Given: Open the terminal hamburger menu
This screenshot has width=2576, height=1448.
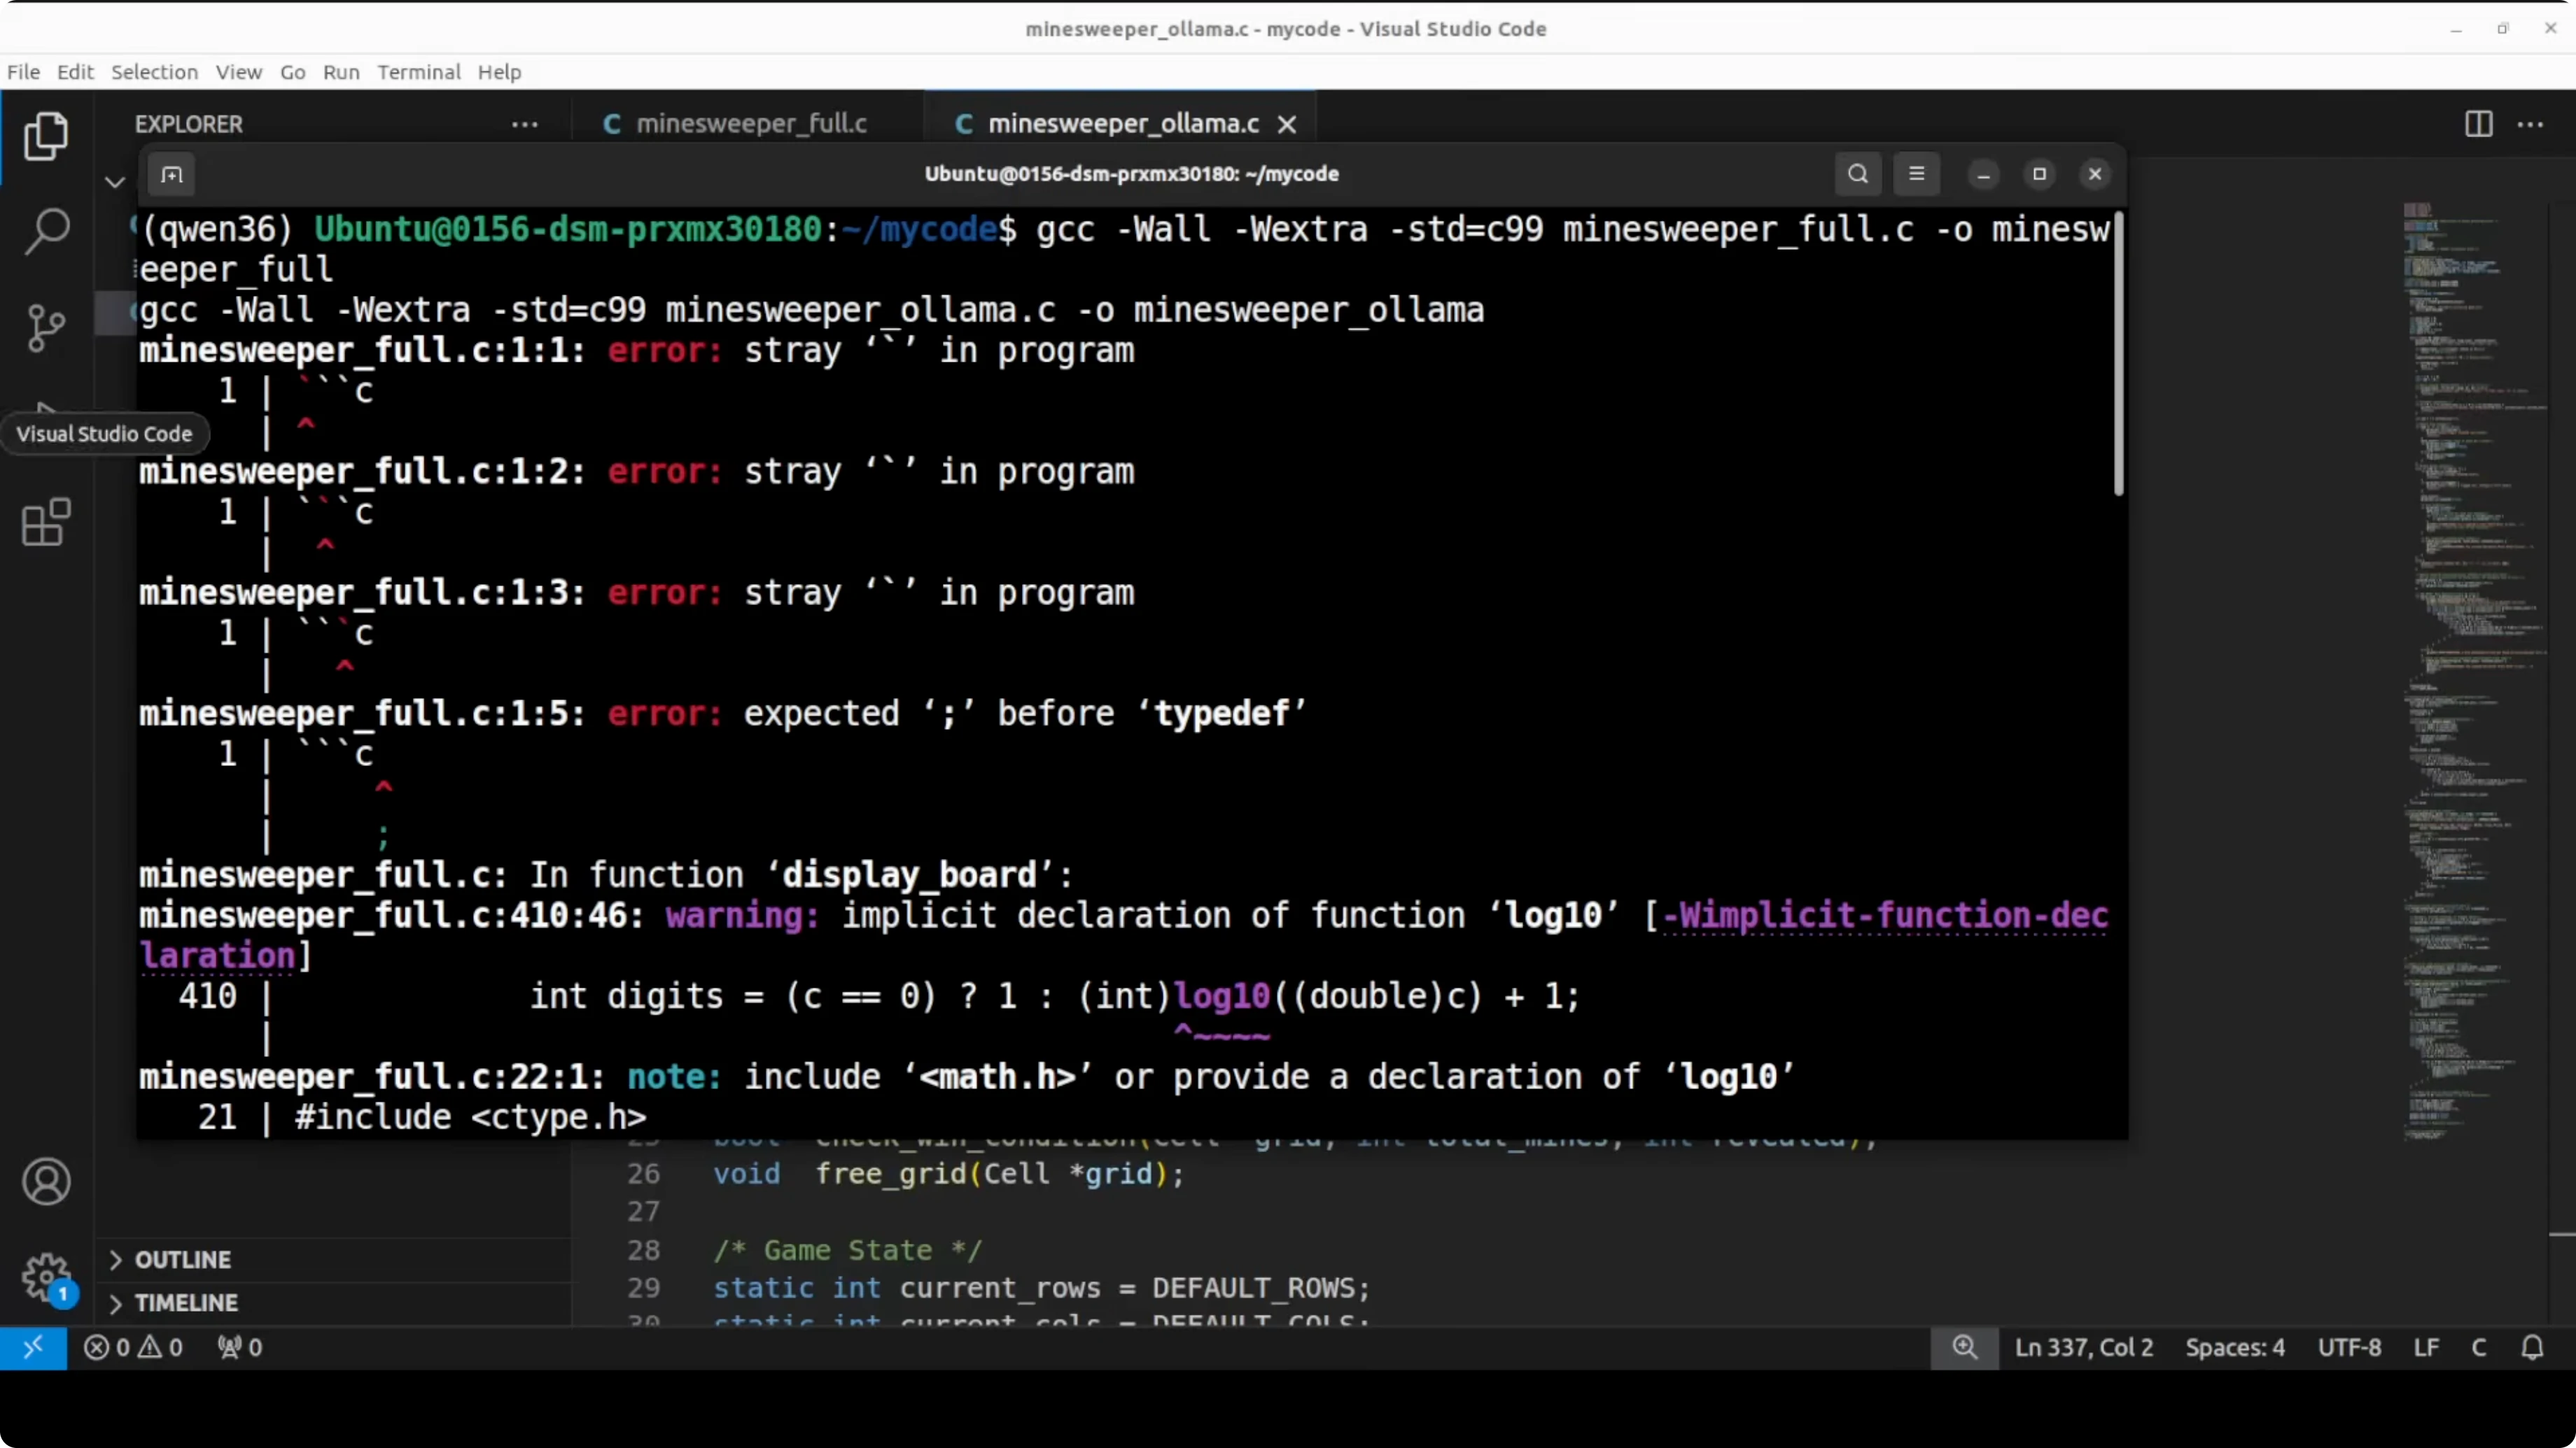Looking at the screenshot, I should tap(1916, 174).
